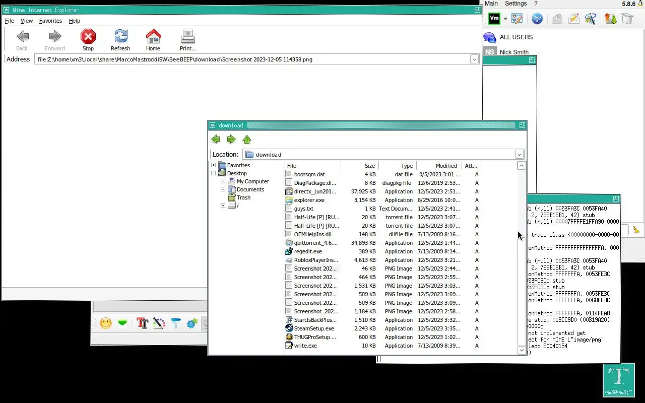The height and width of the screenshot is (403, 645).
Task: Select bootsqm.dat file
Action: point(309,174)
